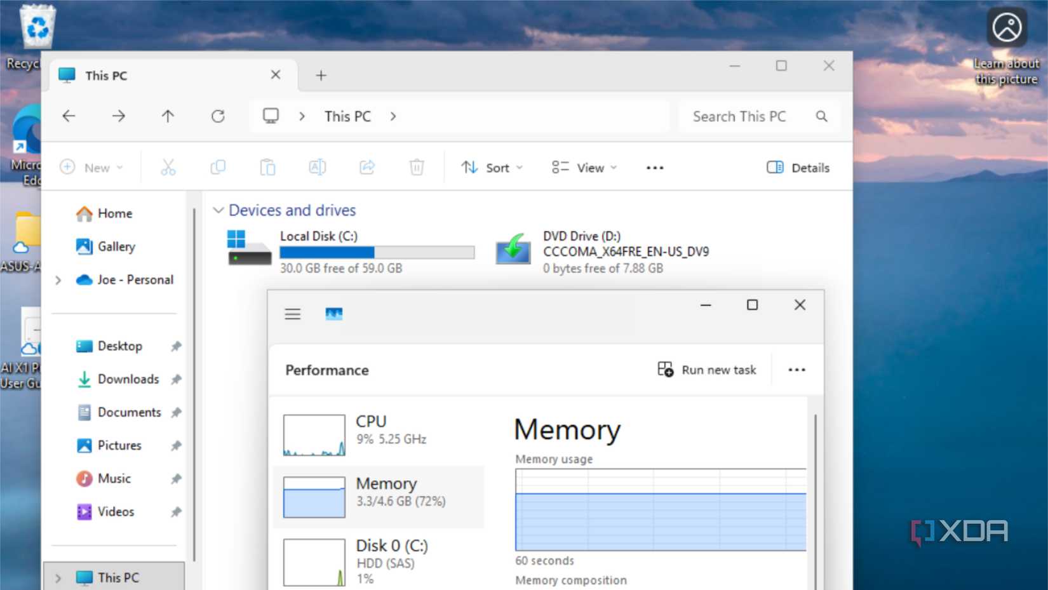Expand Joe - Personal OneDrive tree
1048x590 pixels.
pos(58,280)
